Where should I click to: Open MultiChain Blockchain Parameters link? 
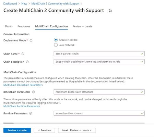(x=23, y=85)
